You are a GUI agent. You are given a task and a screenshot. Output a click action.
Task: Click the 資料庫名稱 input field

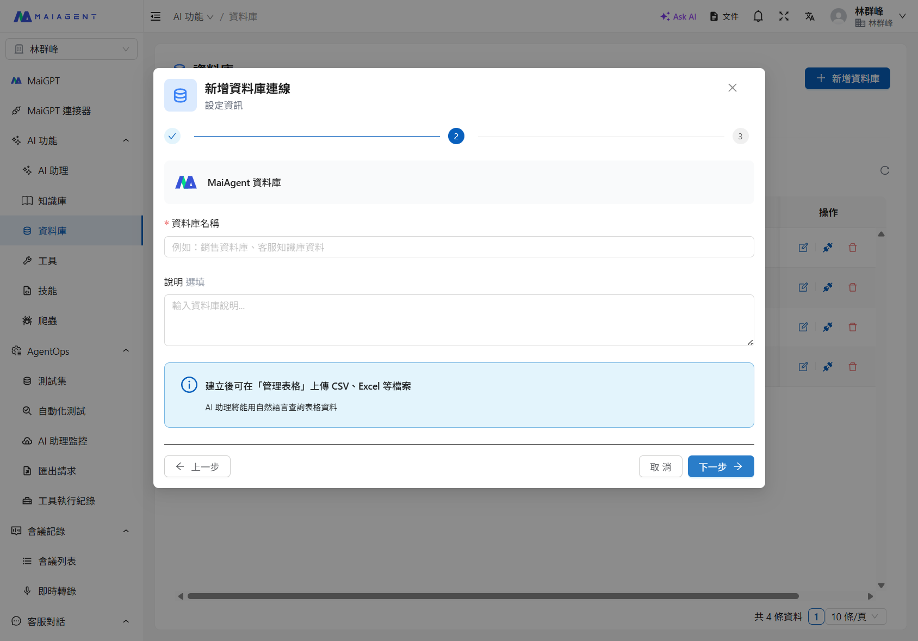(458, 247)
